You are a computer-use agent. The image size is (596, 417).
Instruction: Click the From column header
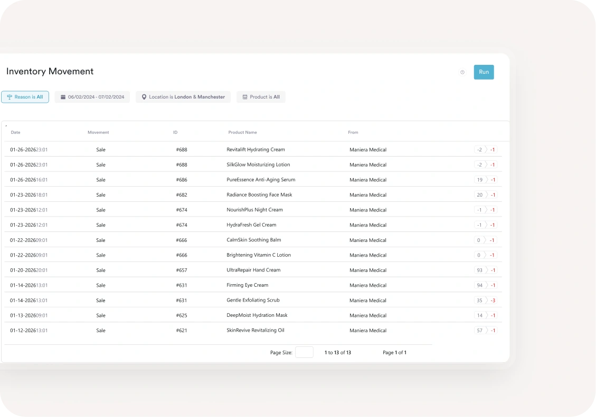(353, 132)
